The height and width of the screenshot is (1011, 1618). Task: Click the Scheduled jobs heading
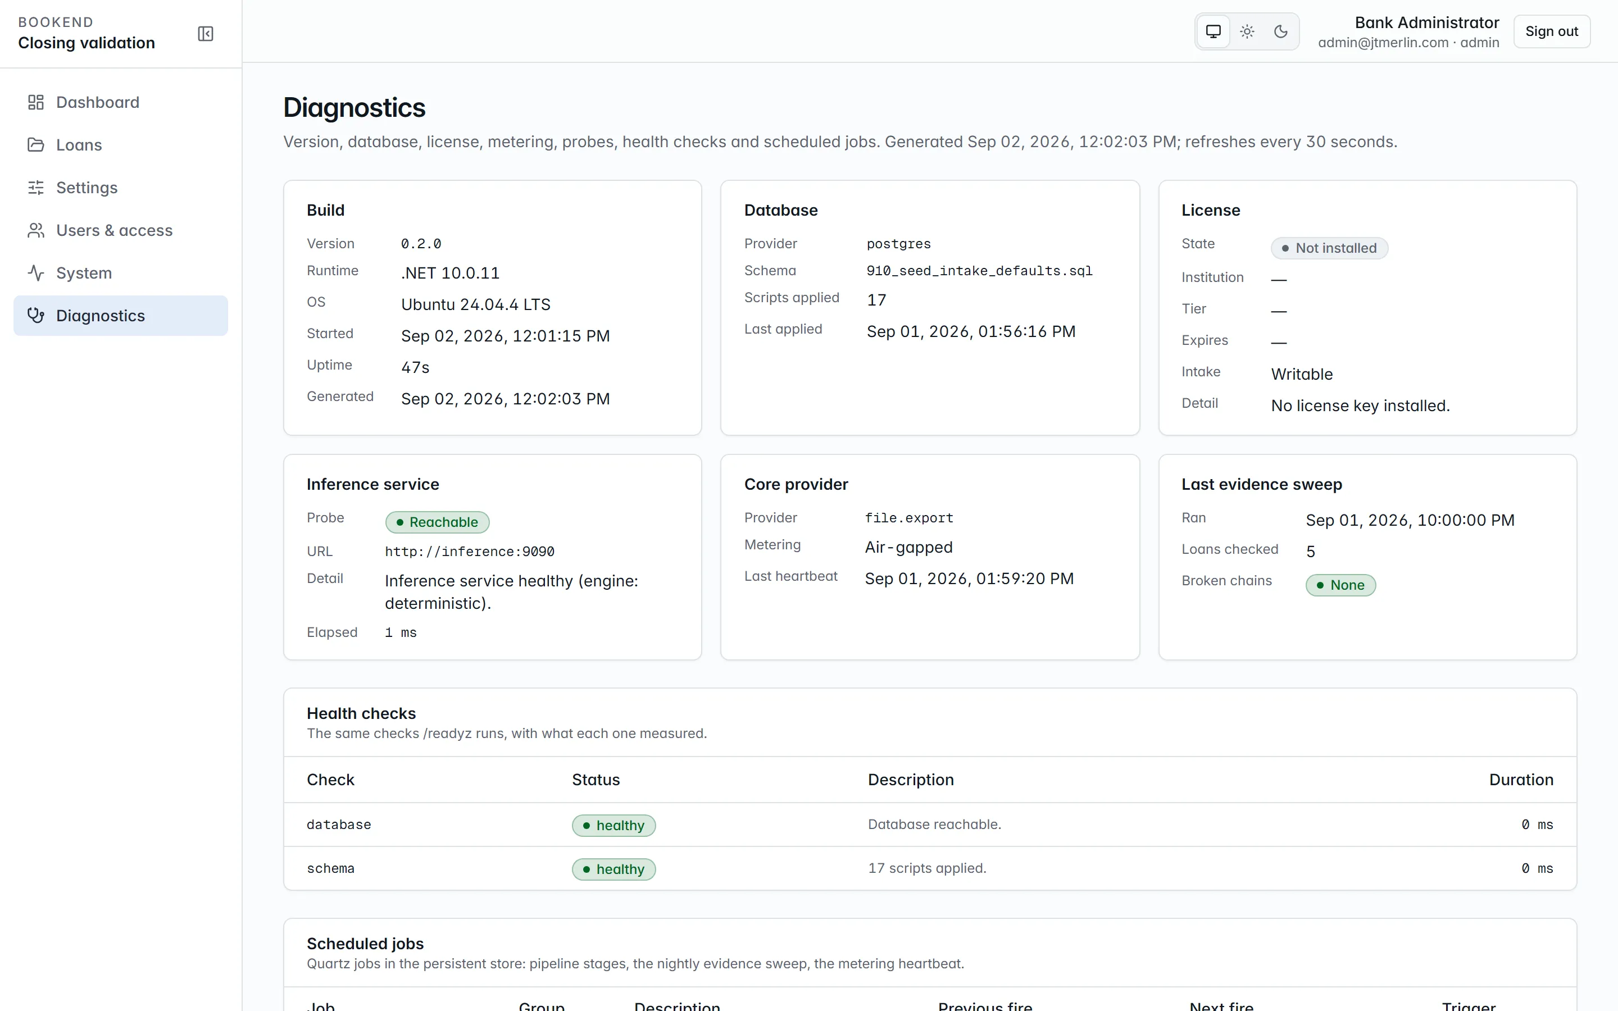[x=365, y=944]
